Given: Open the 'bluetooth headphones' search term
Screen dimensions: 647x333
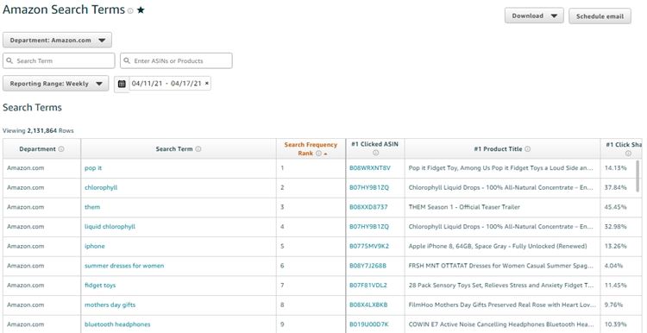Looking at the screenshot, I should pyautogui.click(x=117, y=324).
